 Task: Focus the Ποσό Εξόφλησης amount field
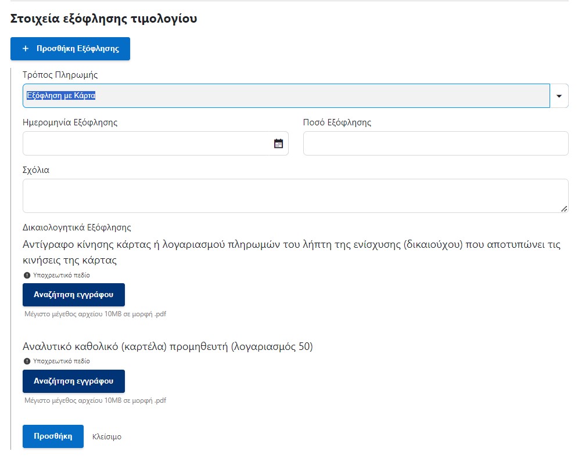(x=436, y=143)
